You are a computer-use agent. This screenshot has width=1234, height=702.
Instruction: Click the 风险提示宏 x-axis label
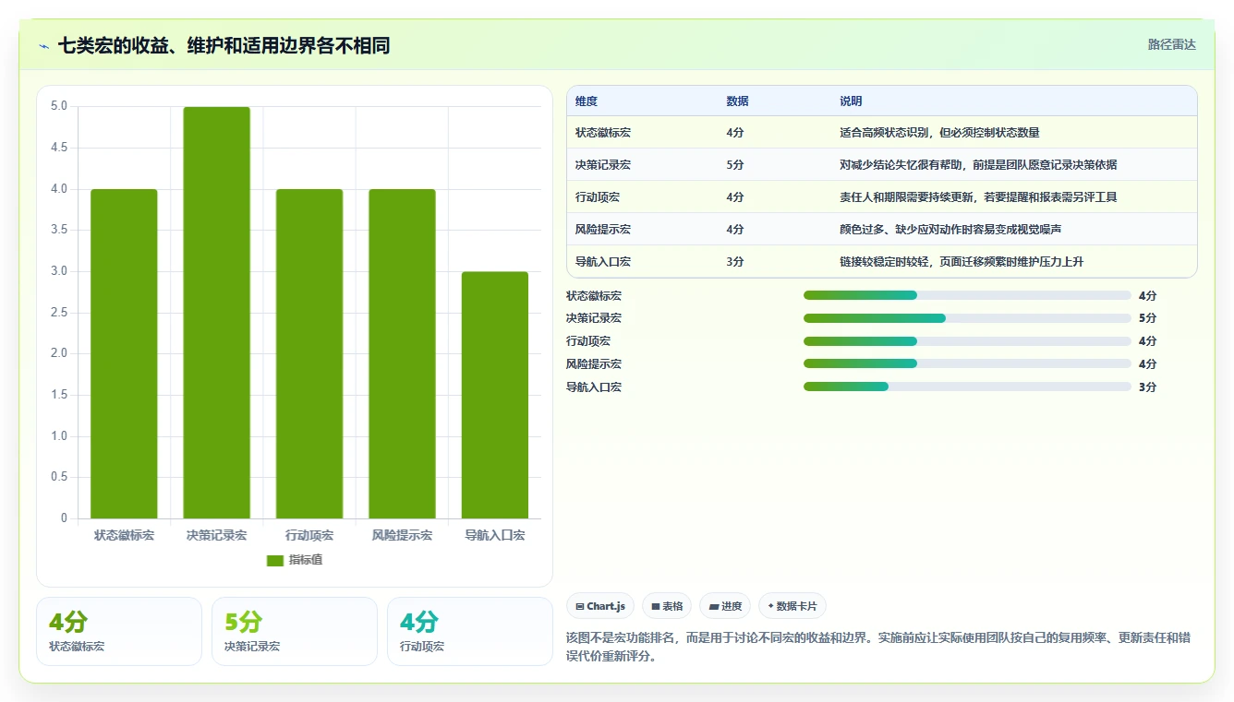tap(402, 535)
